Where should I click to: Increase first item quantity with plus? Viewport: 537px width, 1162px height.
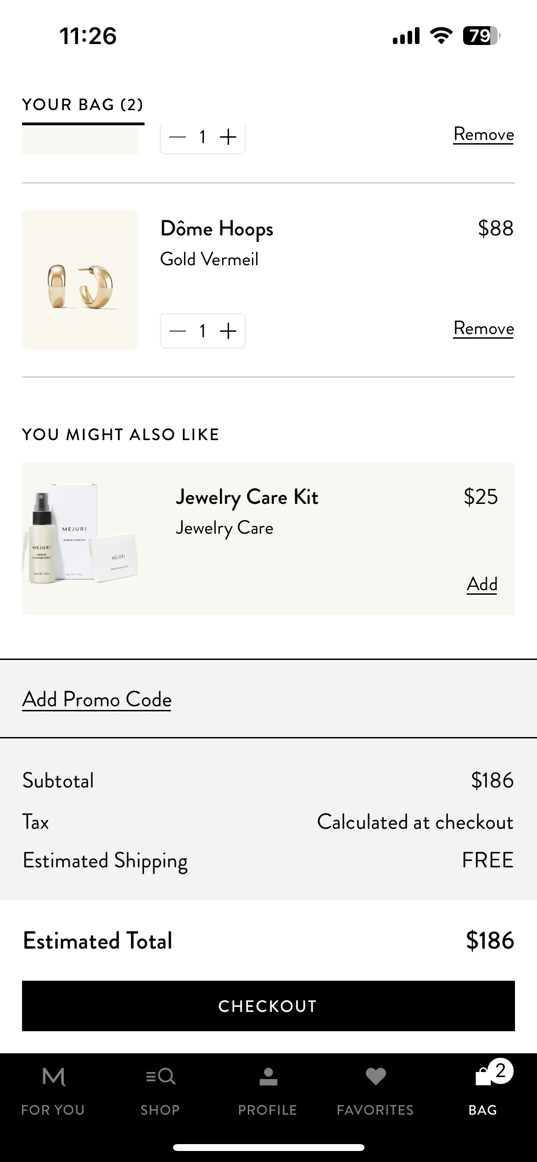tap(228, 137)
